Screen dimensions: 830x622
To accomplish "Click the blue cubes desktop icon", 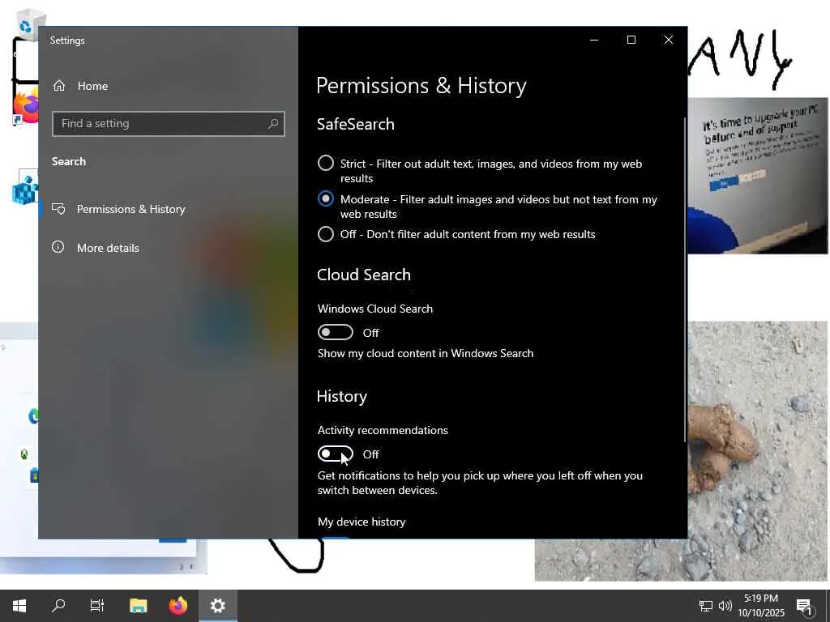I will coord(25,188).
